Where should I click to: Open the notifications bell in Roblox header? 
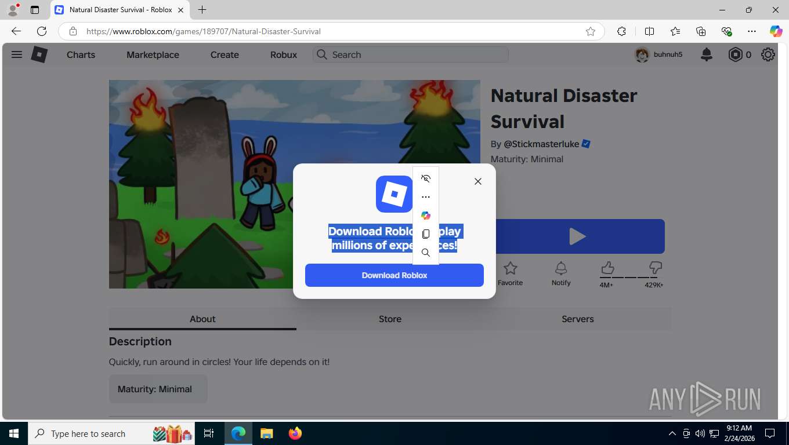pos(707,54)
